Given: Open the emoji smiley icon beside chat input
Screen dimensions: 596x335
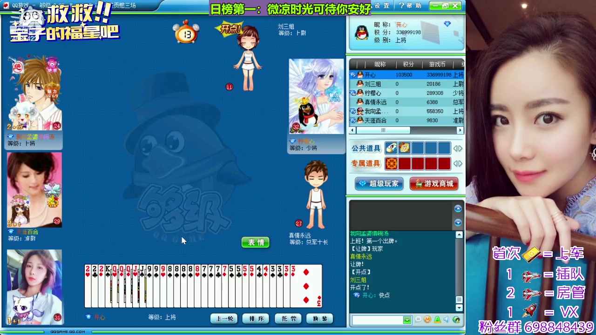Looking at the screenshot, I should (x=427, y=320).
